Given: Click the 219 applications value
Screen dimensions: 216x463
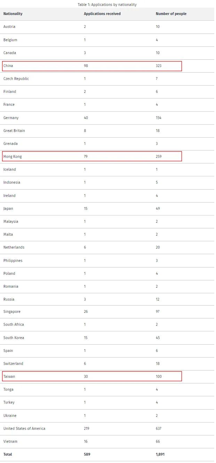Looking at the screenshot, I should coord(87,428).
